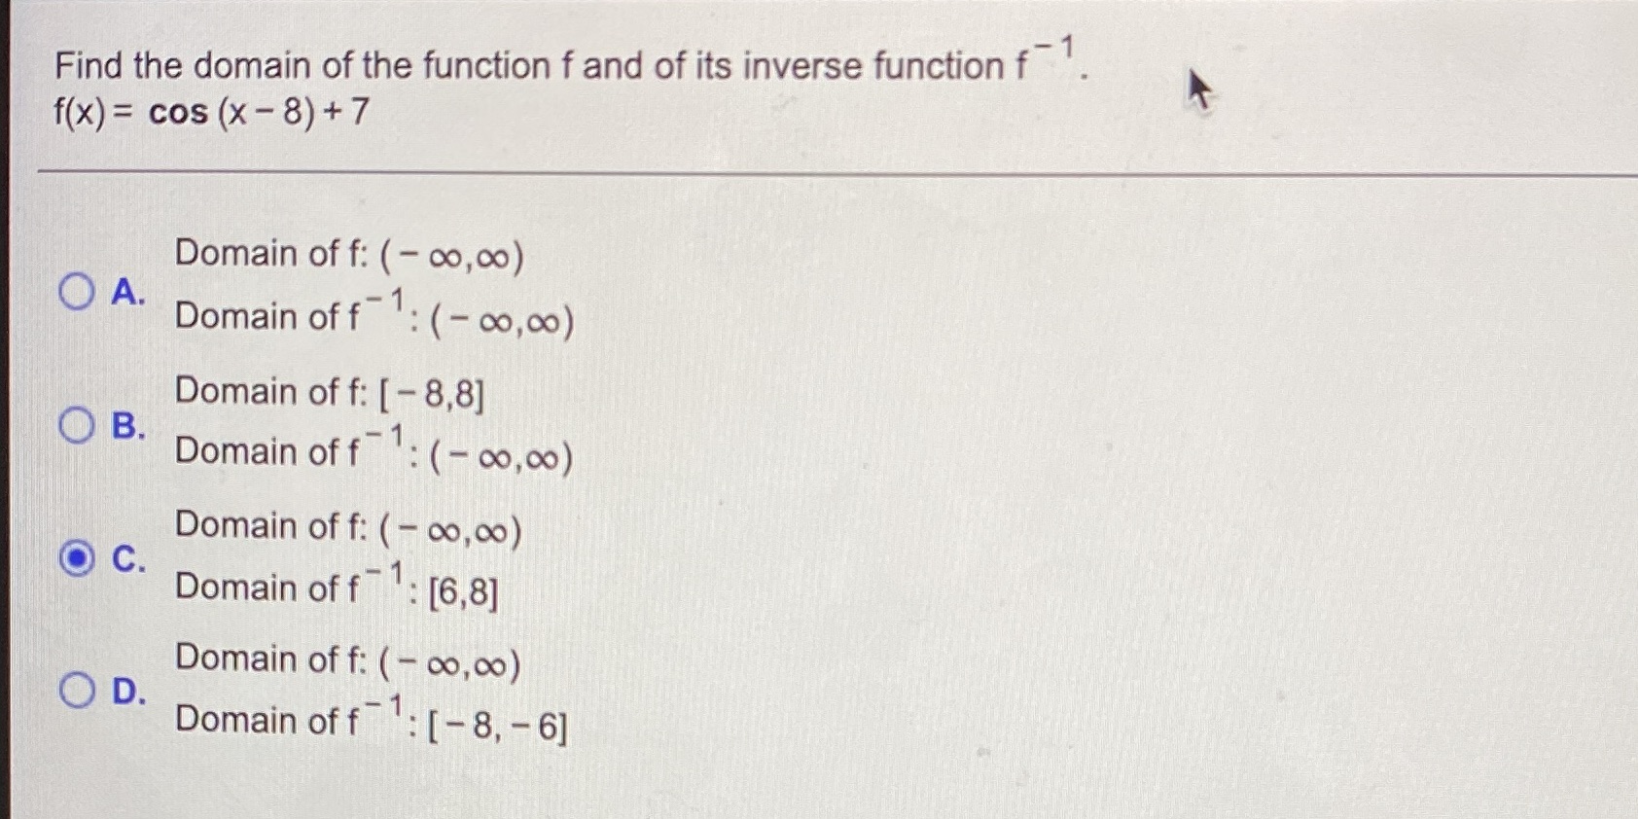Click the answer text Domain of f: [-8,8]

tap(331, 392)
